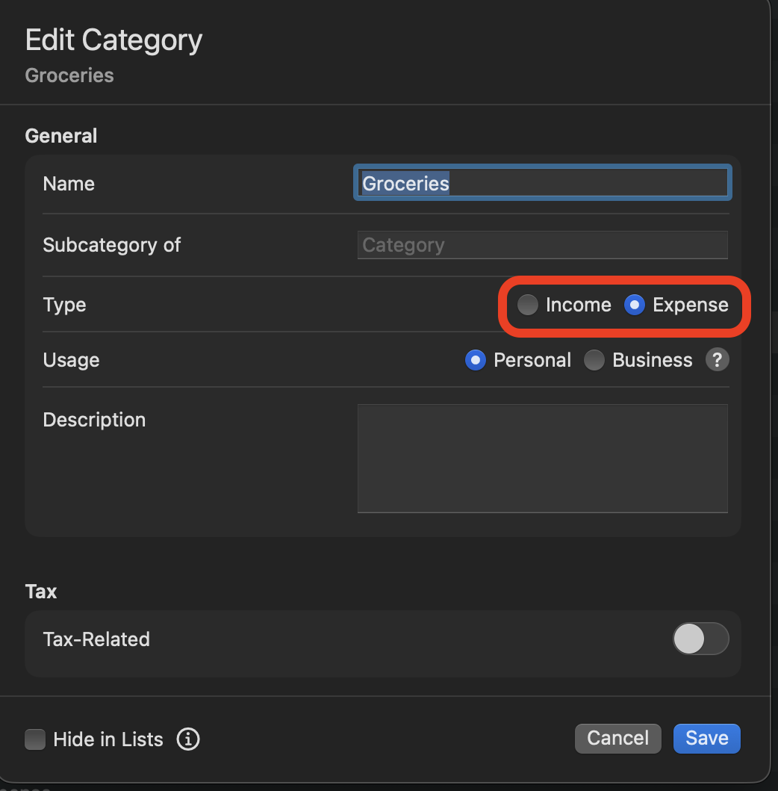Click the Tax section heading

pyautogui.click(x=41, y=592)
